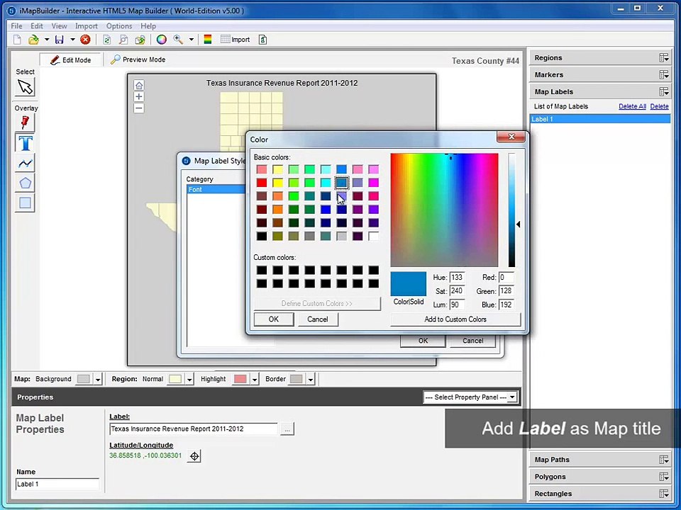Select Font category in Map Label Style
Viewport: 681px width, 510px height.
pyautogui.click(x=216, y=190)
